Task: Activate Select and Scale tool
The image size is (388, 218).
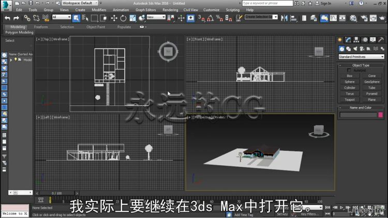Action: [x=132, y=18]
